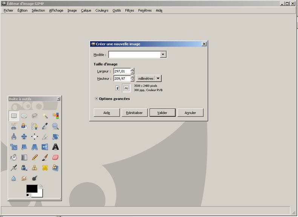Pick the Bucket Fill tool
The width and height of the screenshot is (298, 217).
pyautogui.click(x=14, y=157)
